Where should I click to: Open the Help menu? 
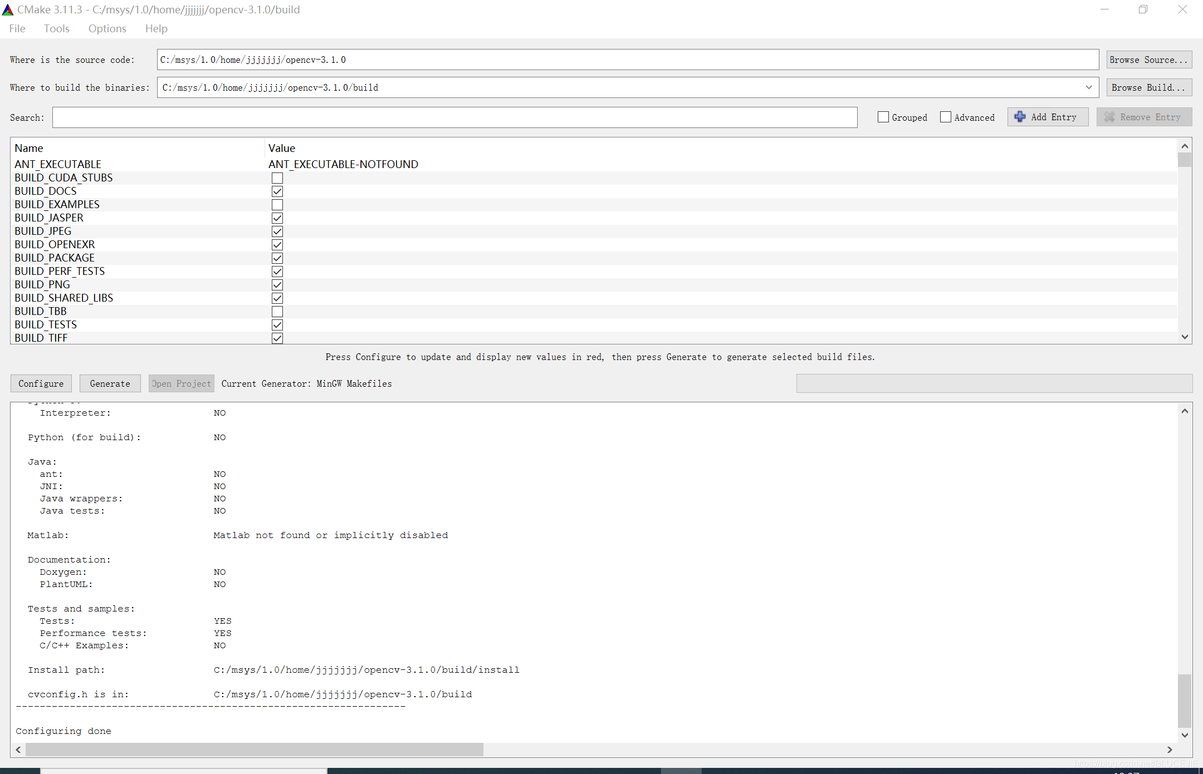pos(157,28)
